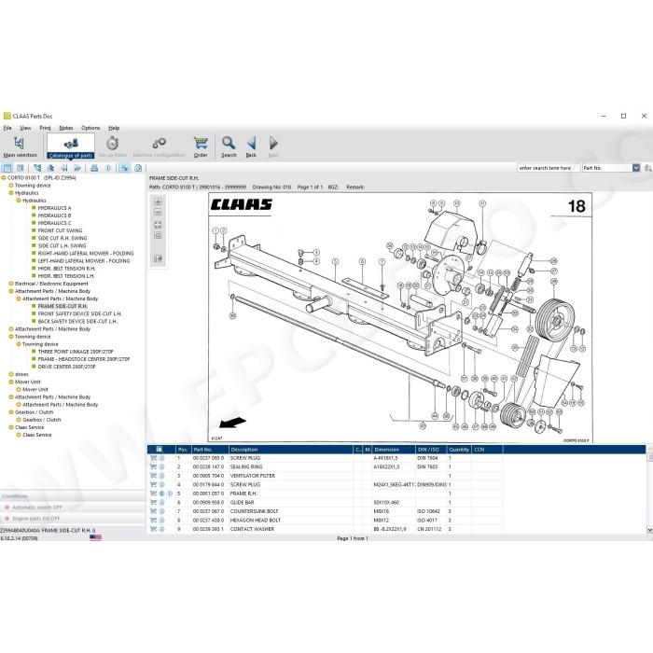
Task: Sort table by Quantity column header
Action: point(459,450)
